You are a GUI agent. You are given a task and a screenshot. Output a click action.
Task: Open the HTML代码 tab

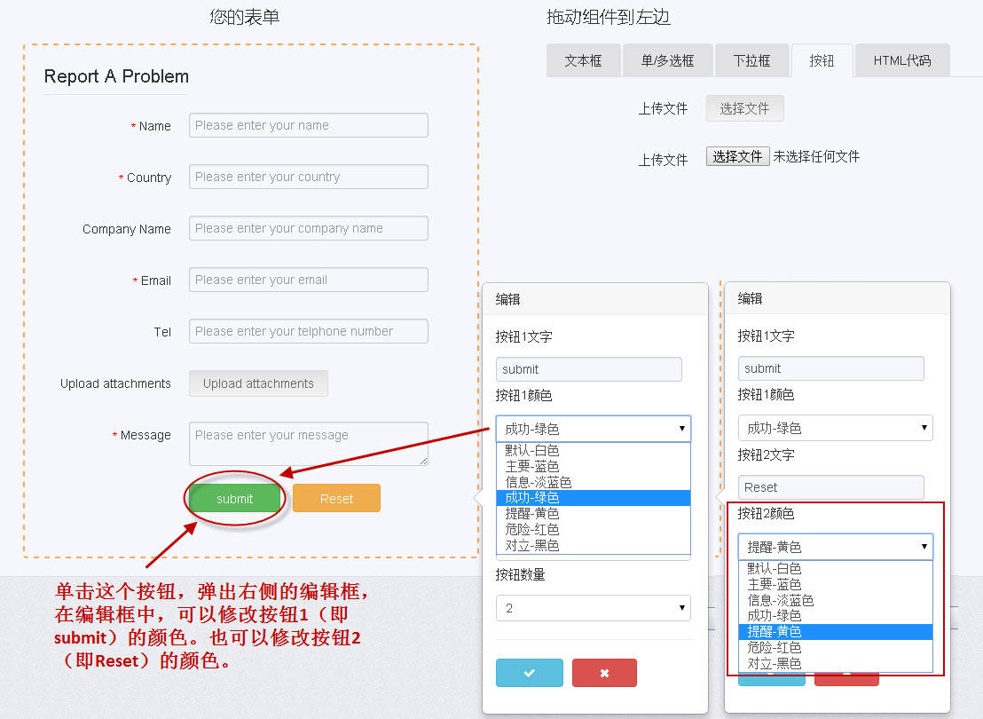pyautogui.click(x=901, y=59)
